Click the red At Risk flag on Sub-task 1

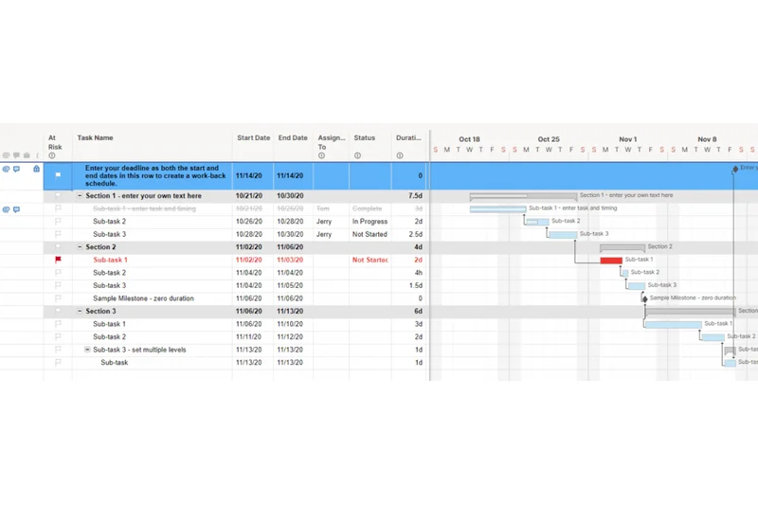tap(58, 260)
